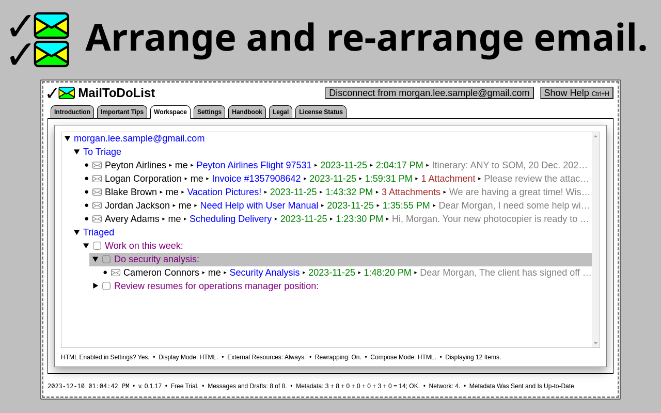
Task: Tick the 'Work on this week' checkbox
Action: (97, 246)
